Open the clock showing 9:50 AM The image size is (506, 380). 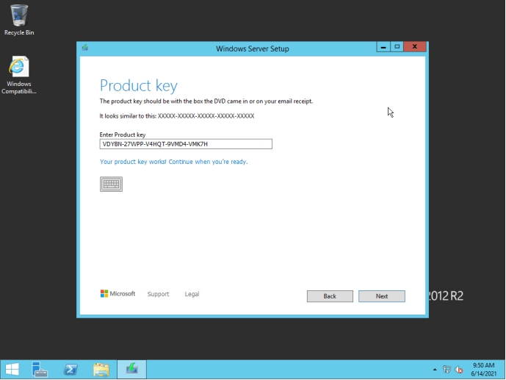pyautogui.click(x=483, y=370)
